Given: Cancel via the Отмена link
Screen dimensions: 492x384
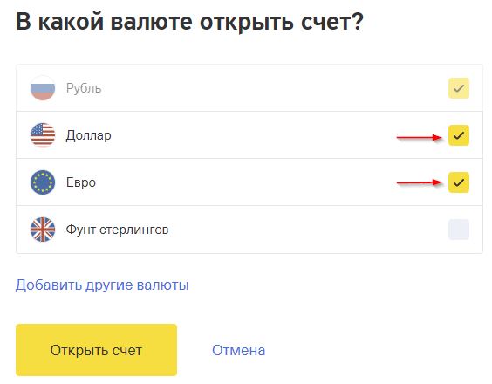Looking at the screenshot, I should coord(238,350).
